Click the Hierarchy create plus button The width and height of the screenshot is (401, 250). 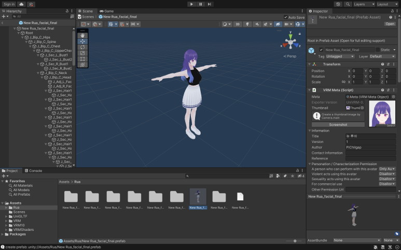click(5, 17)
